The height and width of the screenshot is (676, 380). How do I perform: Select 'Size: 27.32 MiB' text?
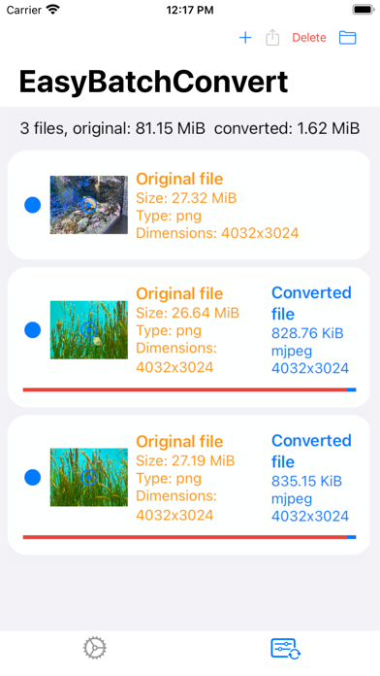pyautogui.click(x=186, y=198)
